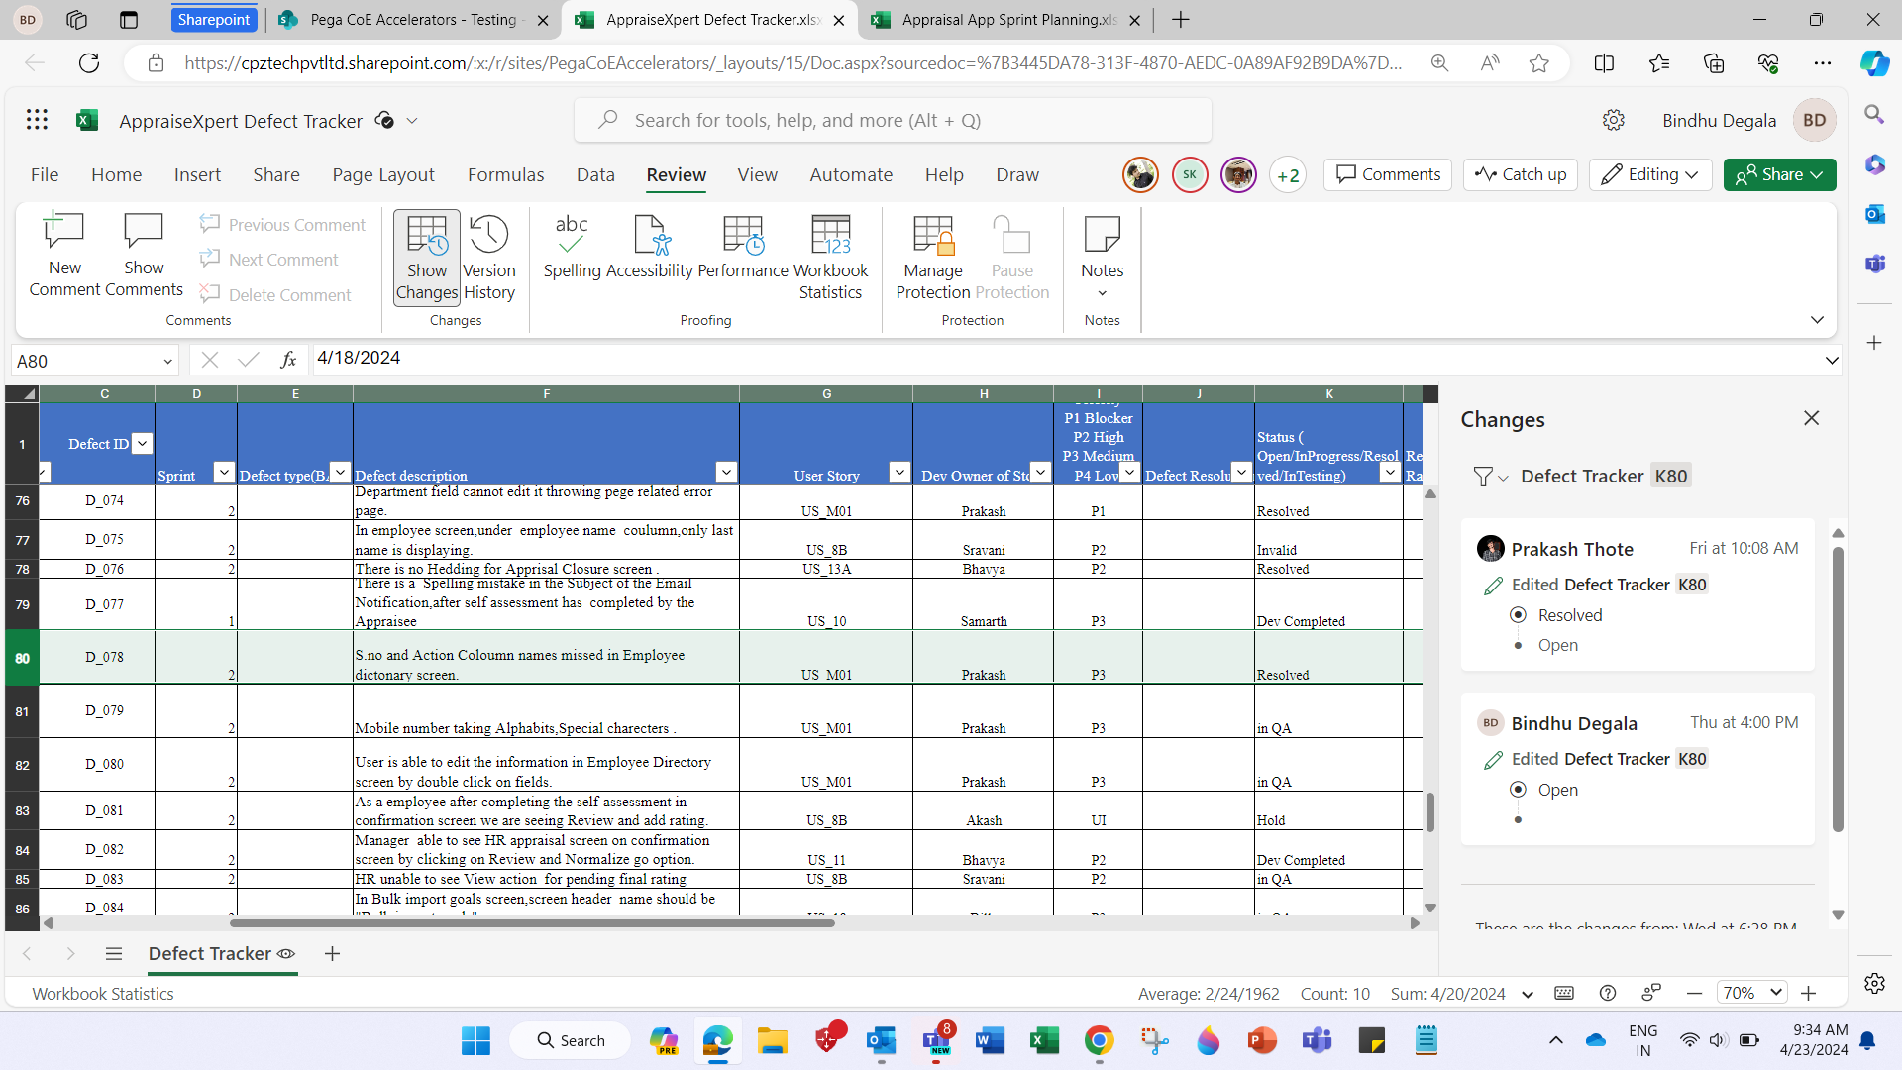This screenshot has width=1902, height=1070.
Task: Collapse the ribbon with chevron
Action: point(1817,320)
